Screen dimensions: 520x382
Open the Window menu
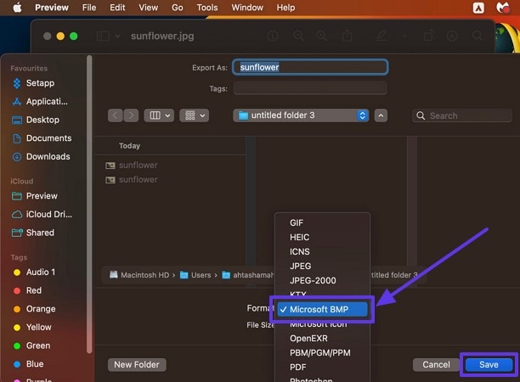click(x=247, y=8)
